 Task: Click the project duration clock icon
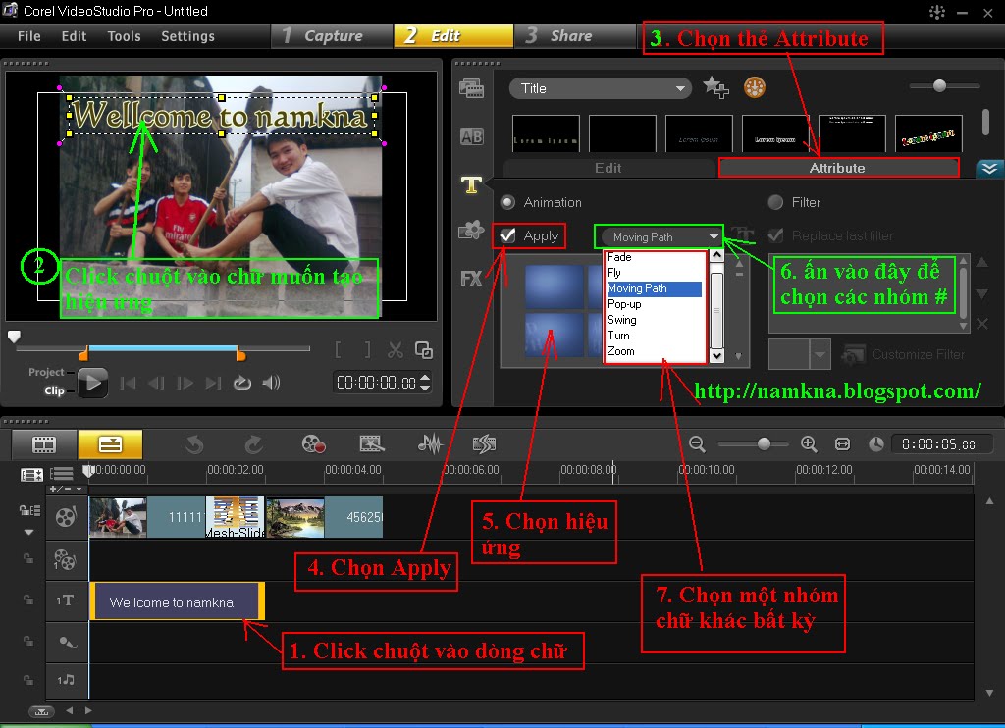(x=876, y=444)
